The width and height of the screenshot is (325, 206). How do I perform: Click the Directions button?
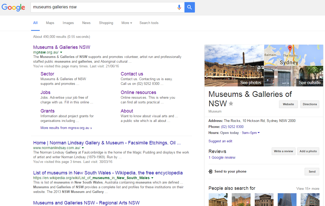pos(310,104)
